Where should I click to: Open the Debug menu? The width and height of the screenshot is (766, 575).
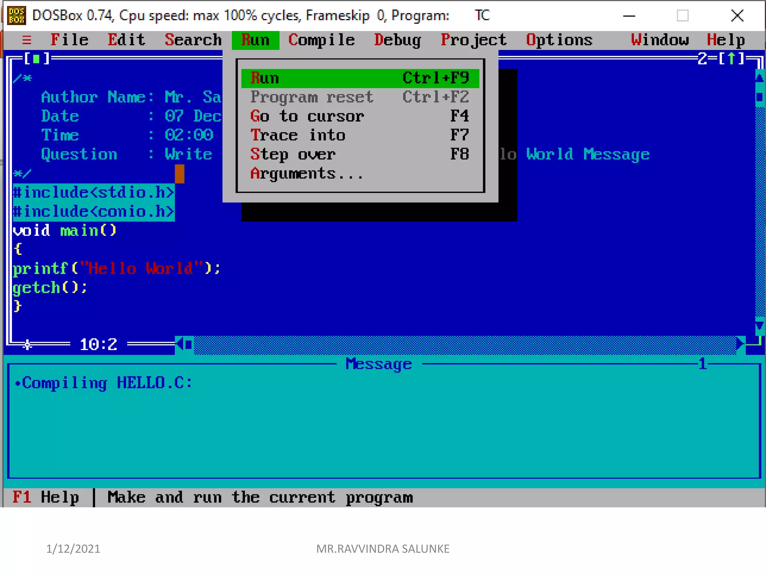tap(397, 40)
